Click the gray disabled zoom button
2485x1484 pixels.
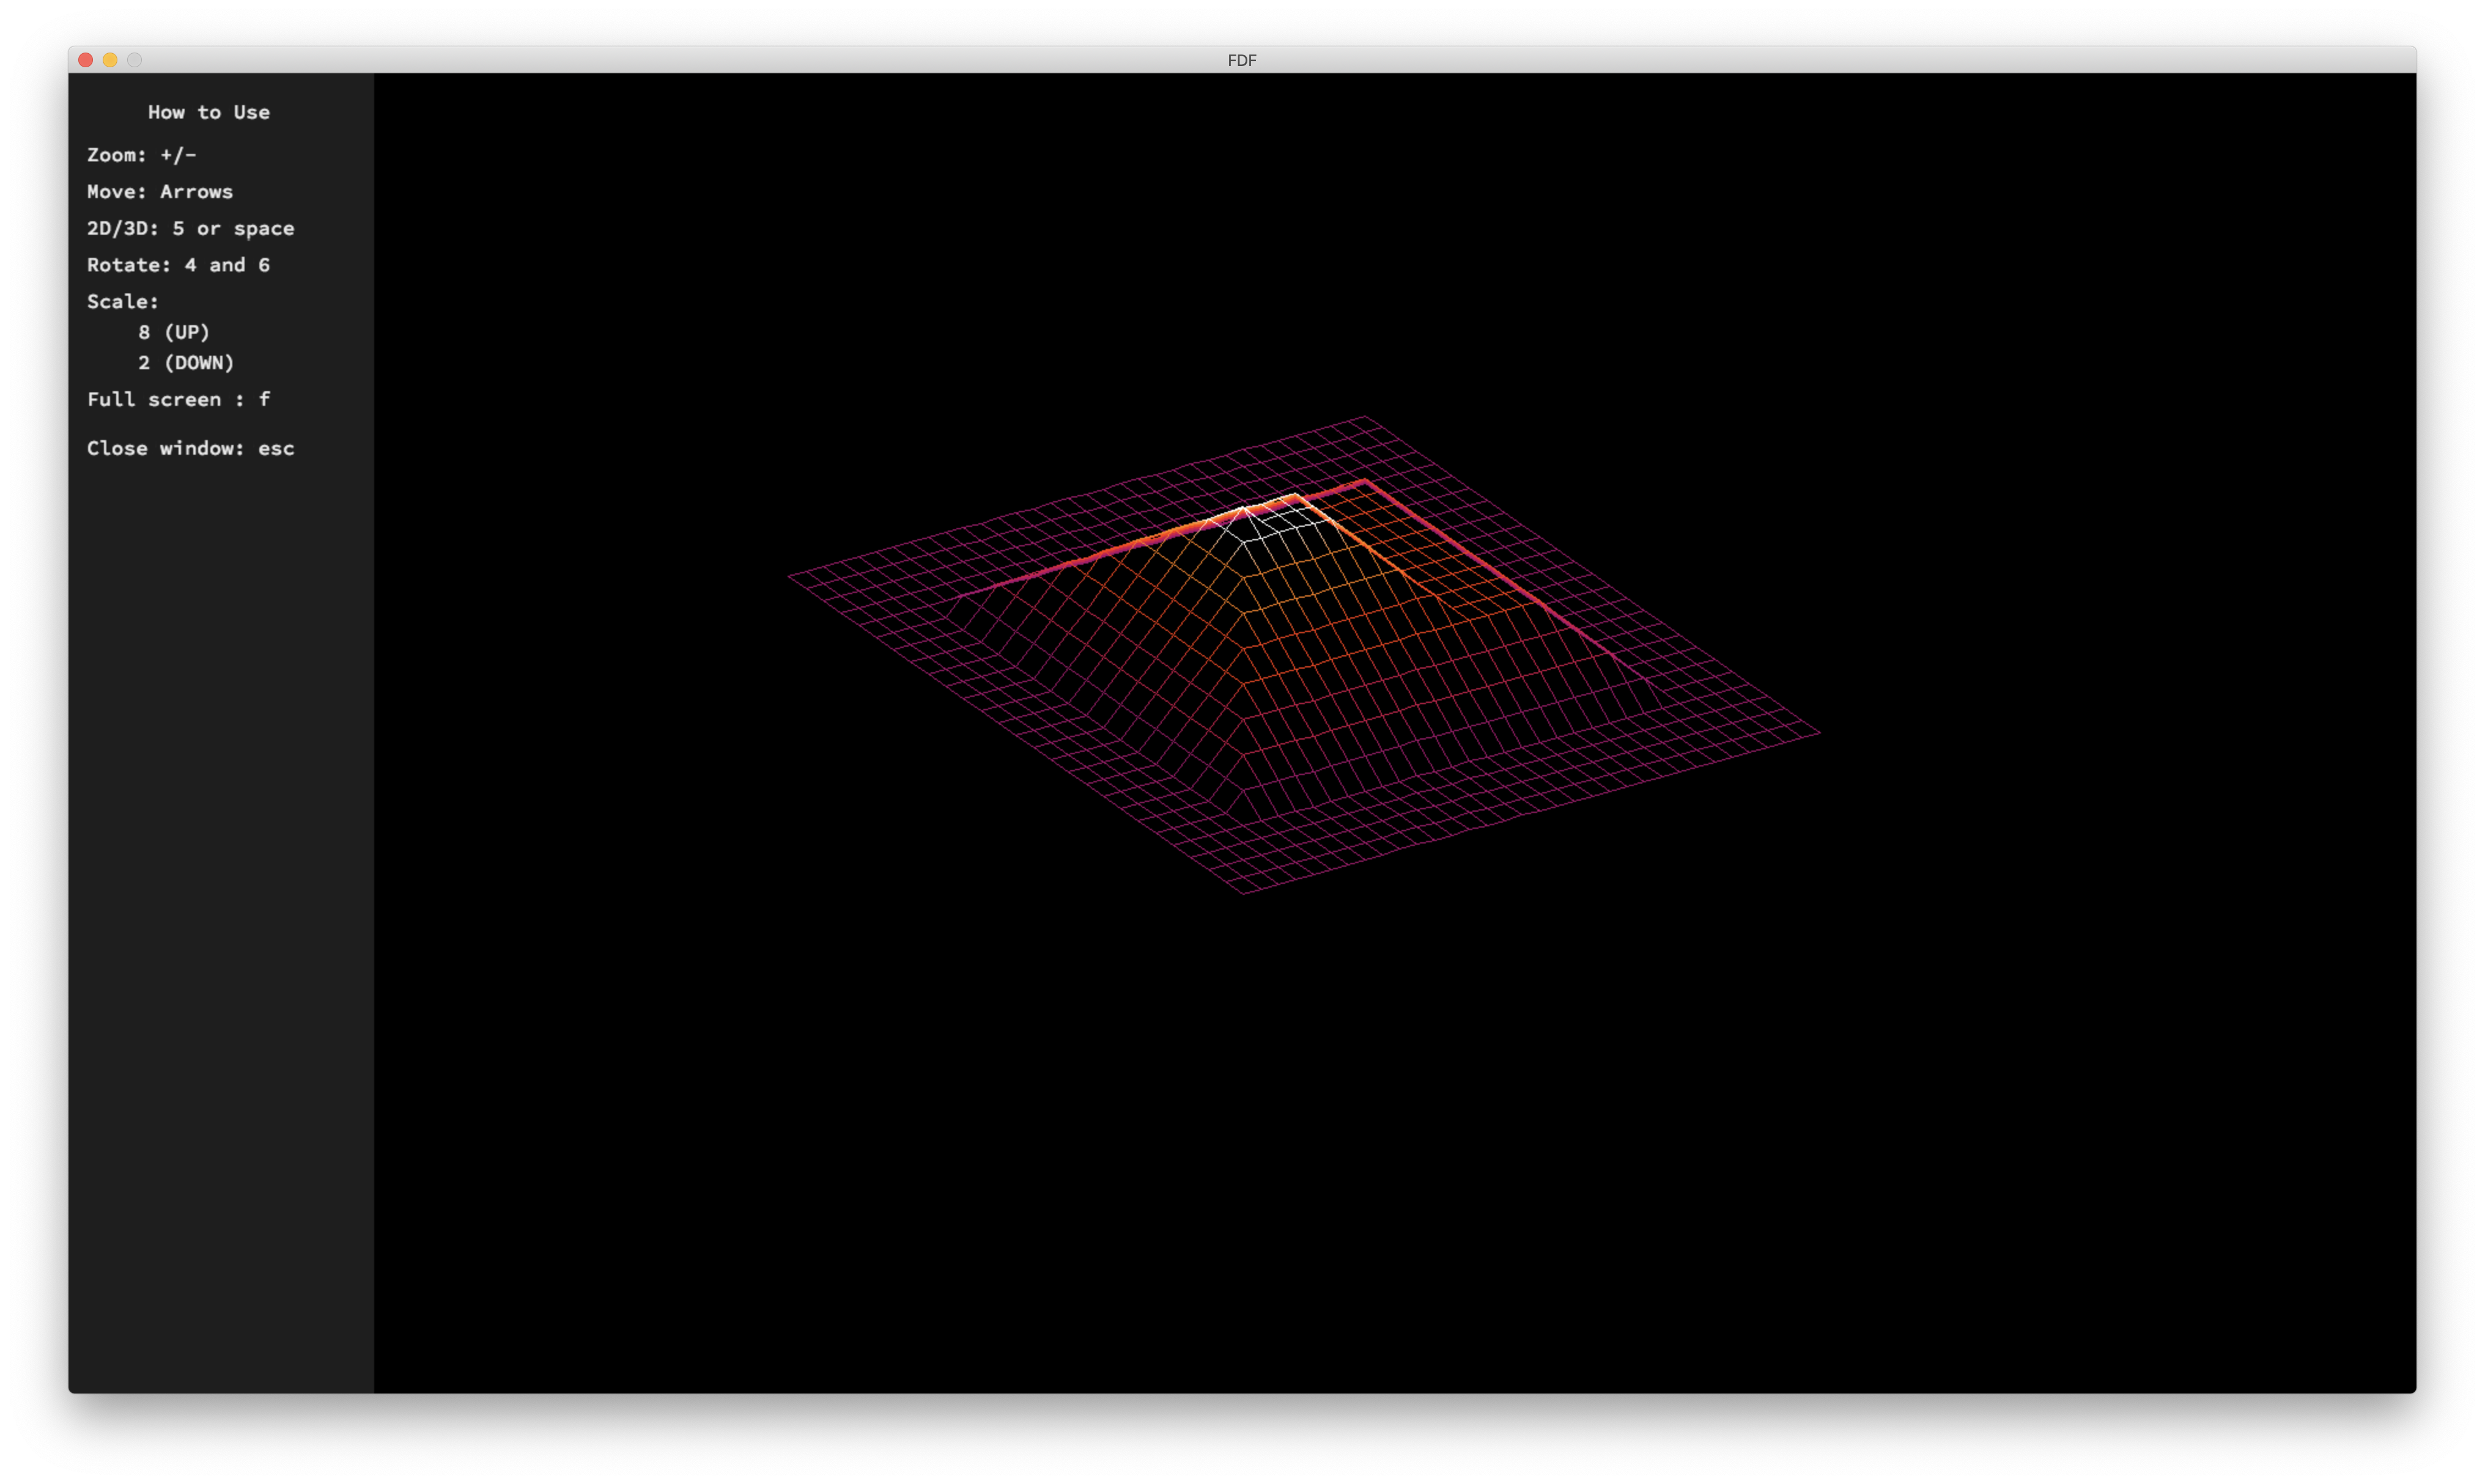click(134, 60)
